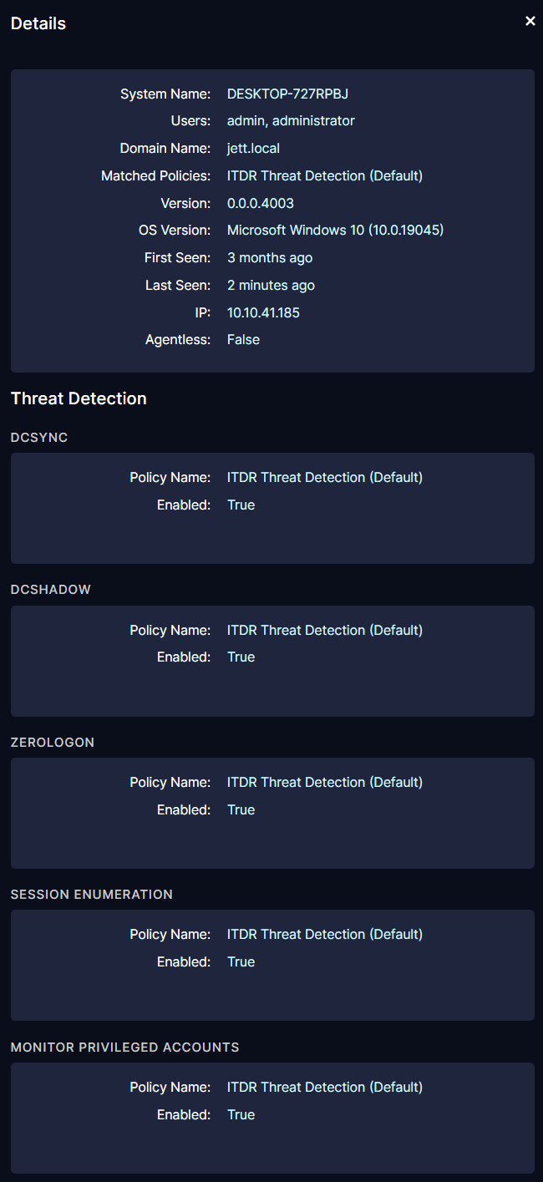Toggle Enabled True under DCSYNC
Viewport: 543px width, 1182px height.
(x=241, y=505)
